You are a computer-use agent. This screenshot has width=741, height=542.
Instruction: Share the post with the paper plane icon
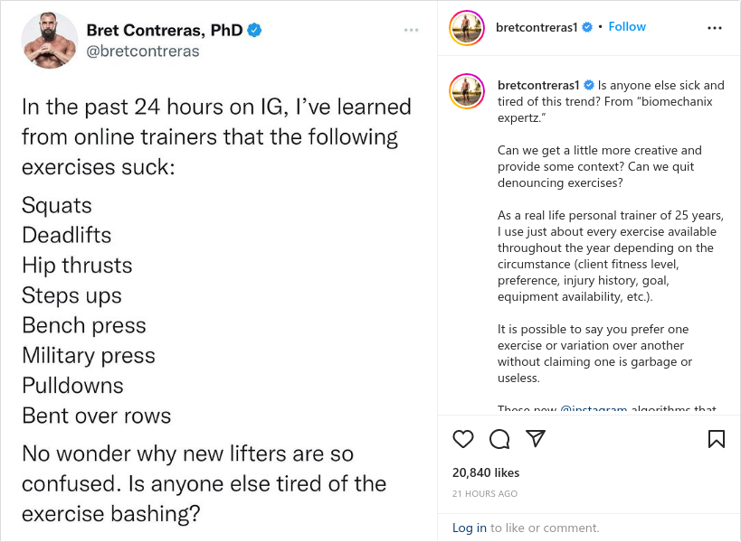pyautogui.click(x=536, y=438)
